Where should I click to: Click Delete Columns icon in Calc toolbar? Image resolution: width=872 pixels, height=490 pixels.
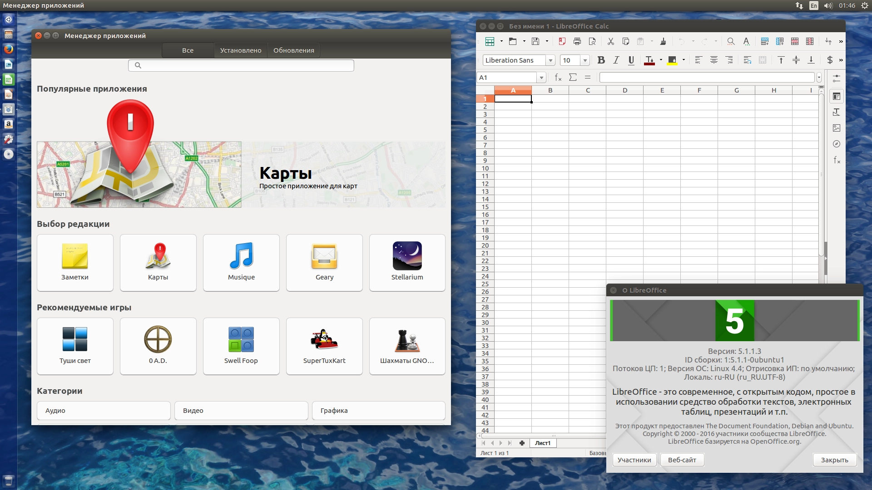coord(810,41)
